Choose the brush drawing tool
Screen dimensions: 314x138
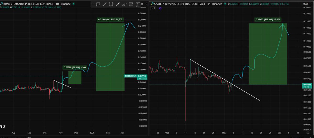(125, 4)
